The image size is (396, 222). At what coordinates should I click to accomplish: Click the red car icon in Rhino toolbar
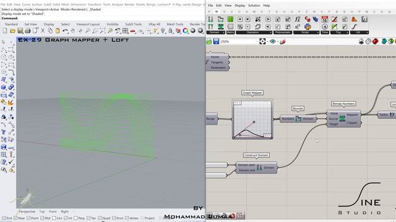(133, 31)
